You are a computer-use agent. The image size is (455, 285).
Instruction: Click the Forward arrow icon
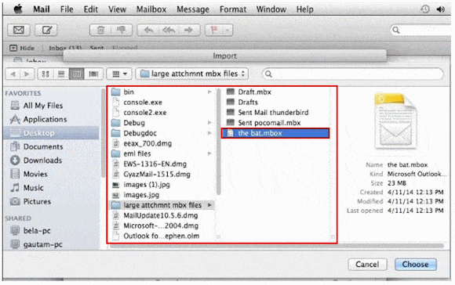pos(189,30)
